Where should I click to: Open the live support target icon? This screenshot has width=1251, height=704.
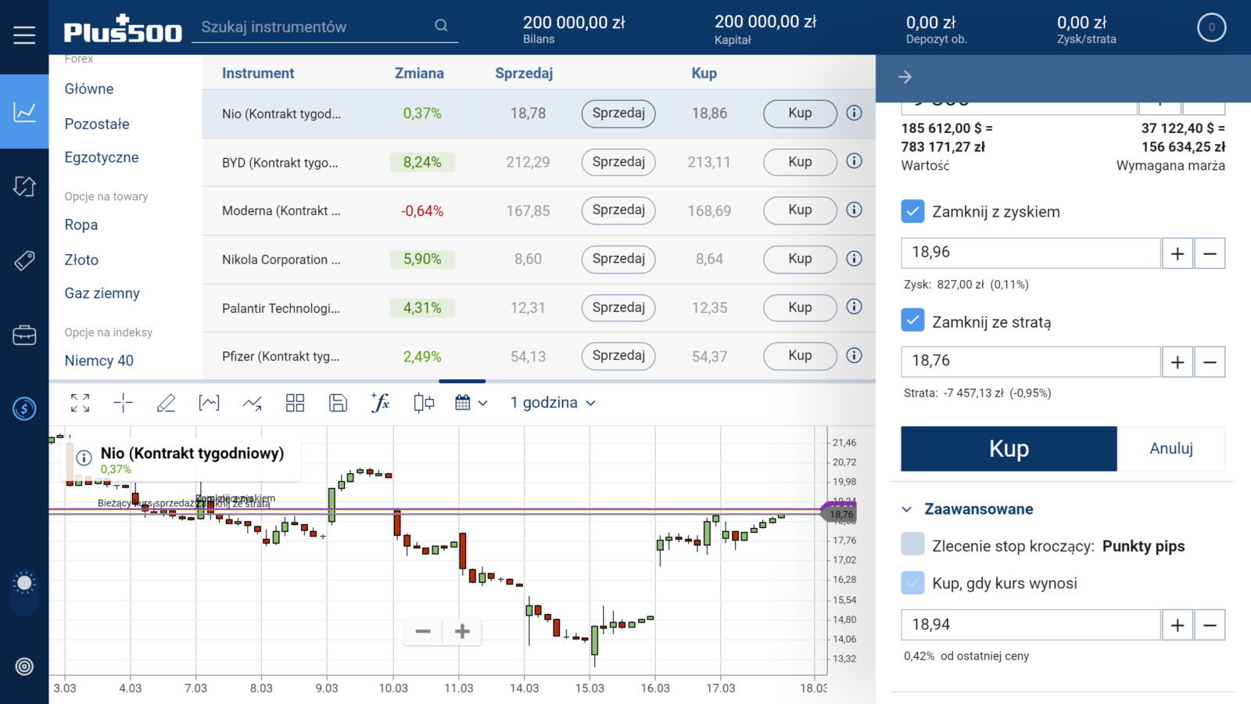point(24,666)
